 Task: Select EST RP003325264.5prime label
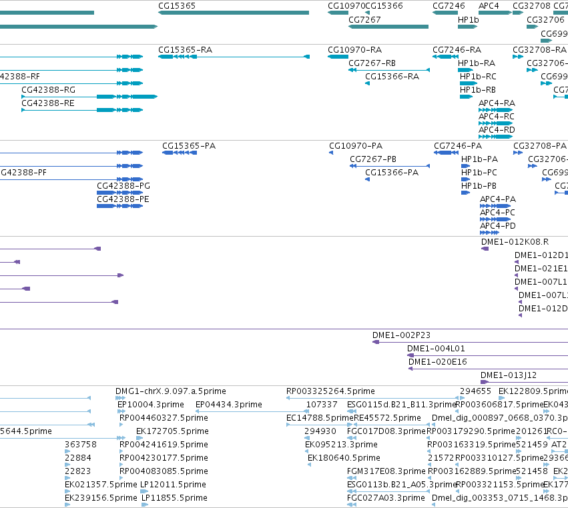pos(330,391)
